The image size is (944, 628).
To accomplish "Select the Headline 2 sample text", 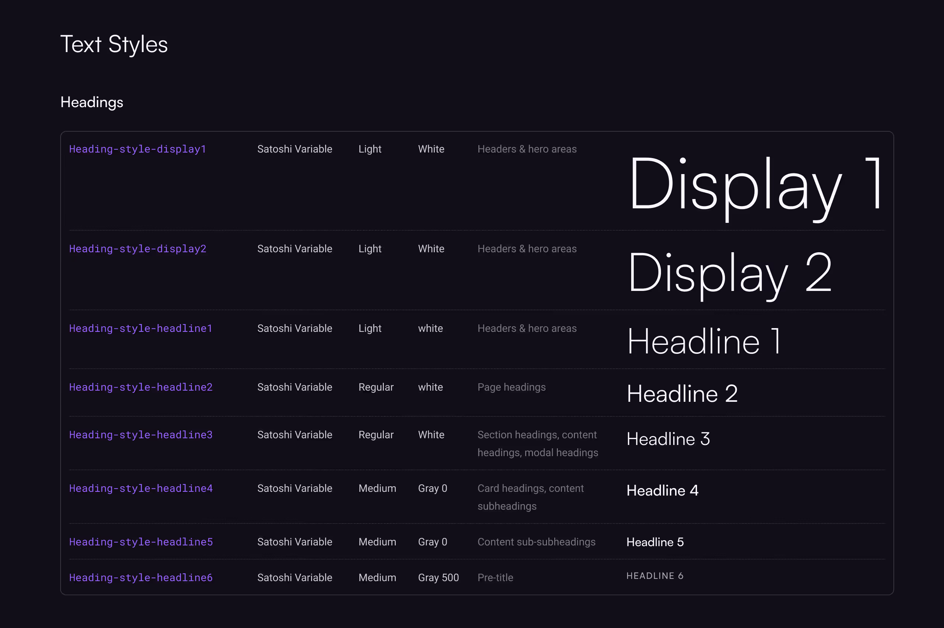I will pos(682,394).
